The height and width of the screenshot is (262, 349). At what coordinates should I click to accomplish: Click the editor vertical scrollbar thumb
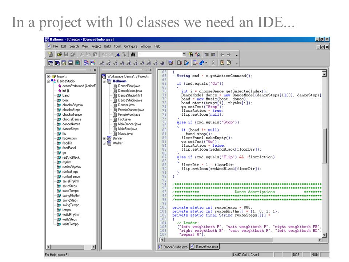pyautogui.click(x=325, y=146)
